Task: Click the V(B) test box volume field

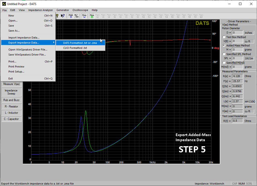Action: point(237,41)
